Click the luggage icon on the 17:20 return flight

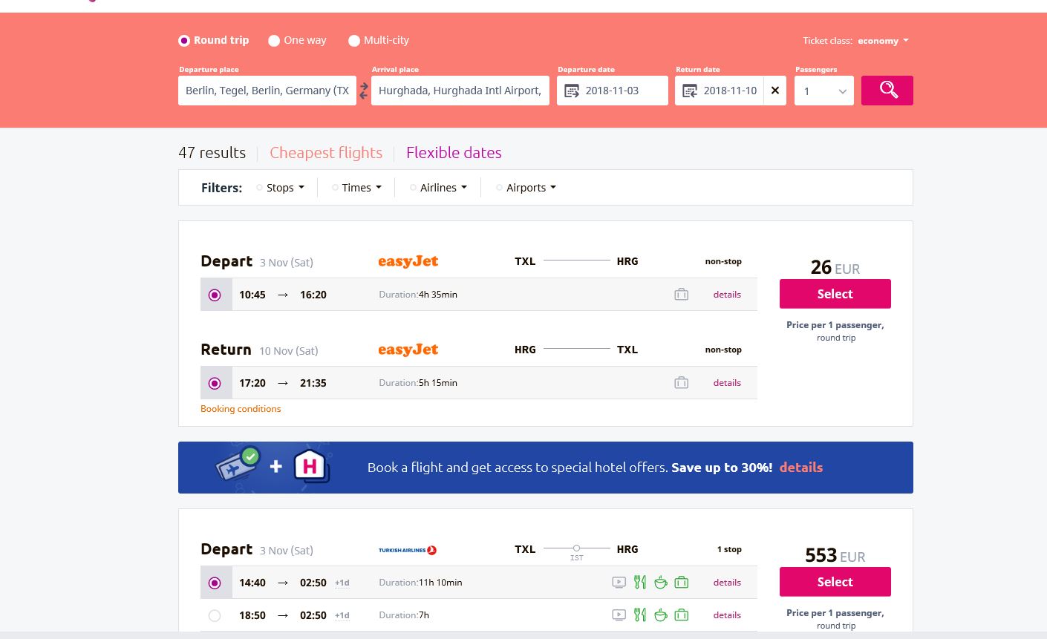coord(682,383)
